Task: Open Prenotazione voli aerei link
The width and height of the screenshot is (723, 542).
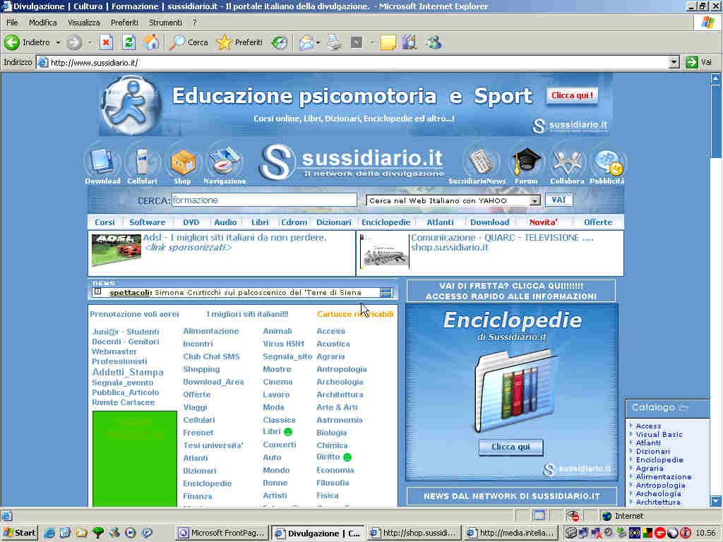Action: coord(134,314)
